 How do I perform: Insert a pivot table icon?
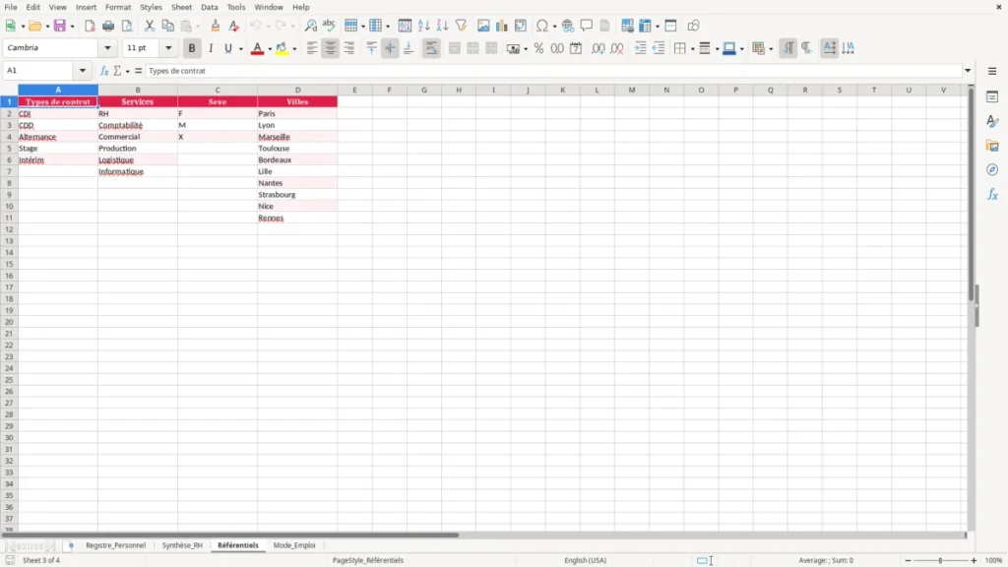(x=520, y=26)
